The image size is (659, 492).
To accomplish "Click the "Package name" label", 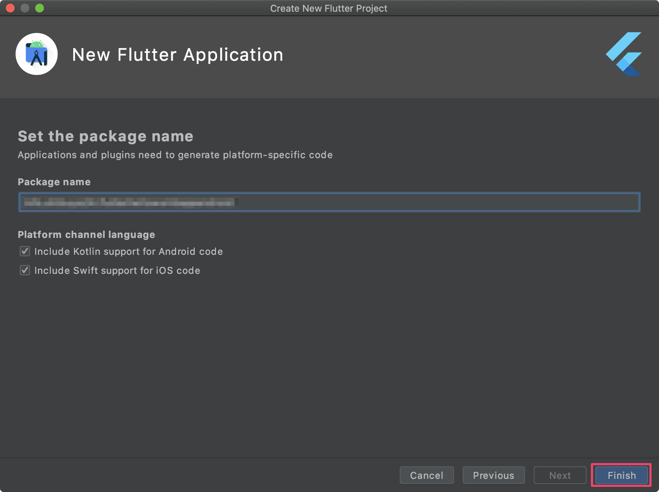I will coord(54,182).
